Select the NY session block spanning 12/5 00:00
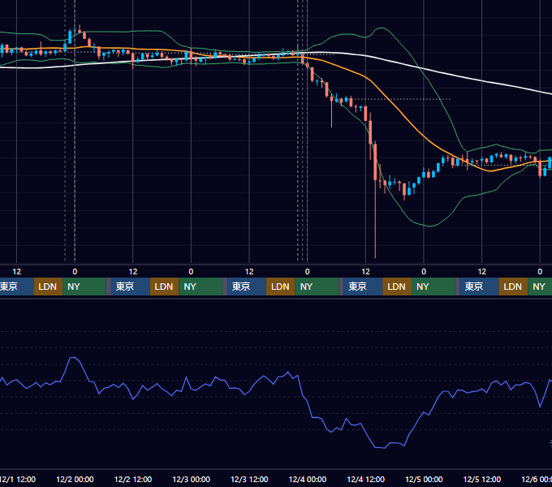This screenshot has height=487, width=552. click(433, 287)
